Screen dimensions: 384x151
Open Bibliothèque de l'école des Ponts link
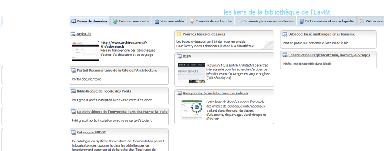tap(104, 91)
